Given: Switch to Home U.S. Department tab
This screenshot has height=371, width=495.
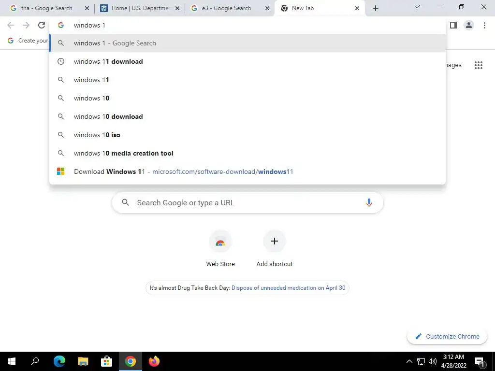Looking at the screenshot, I should click(139, 8).
